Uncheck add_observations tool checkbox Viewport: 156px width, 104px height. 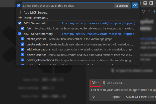[x=22, y=49]
